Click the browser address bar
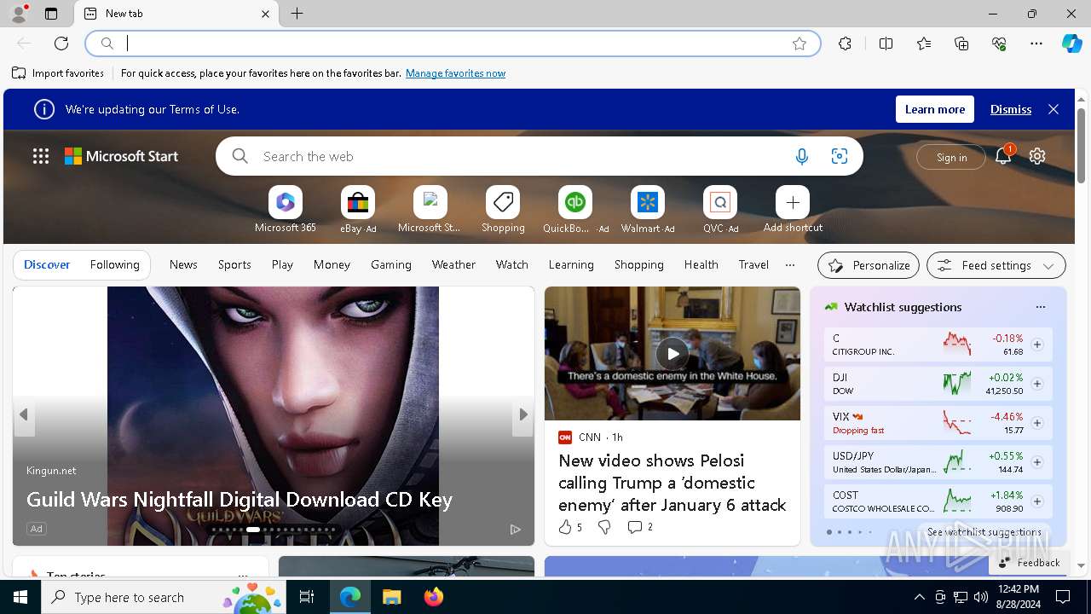1091x614 pixels. tap(452, 43)
